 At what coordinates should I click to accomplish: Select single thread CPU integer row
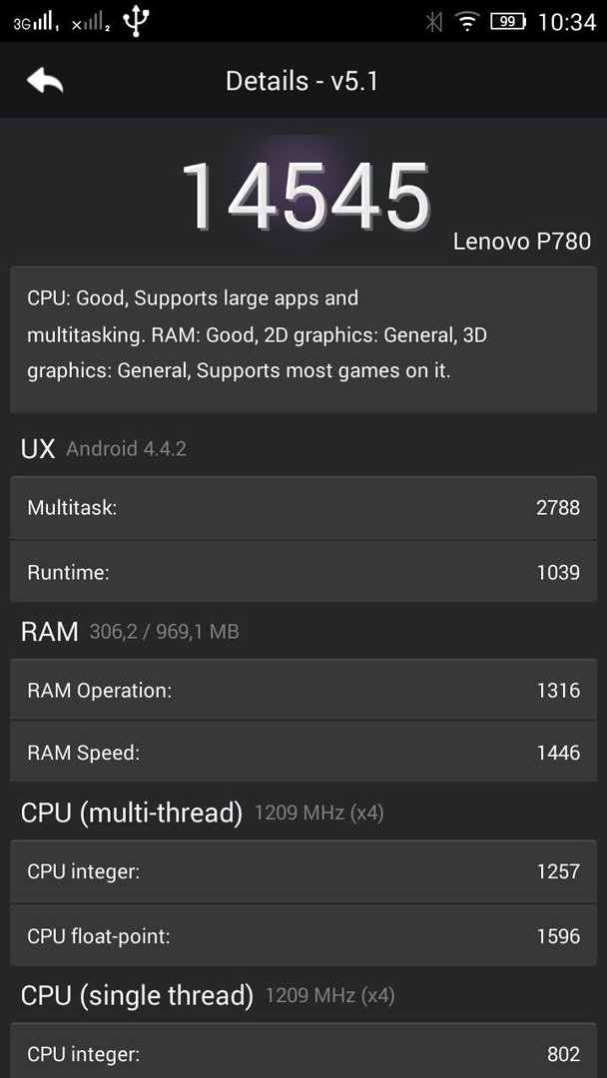(x=303, y=1052)
